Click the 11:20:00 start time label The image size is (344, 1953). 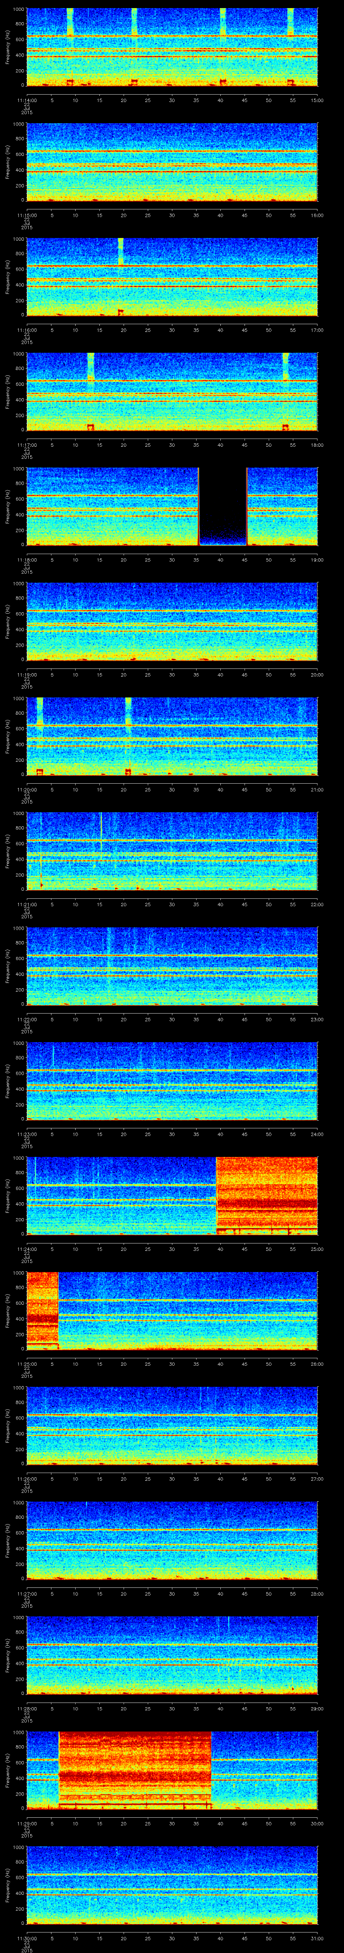(x=27, y=789)
